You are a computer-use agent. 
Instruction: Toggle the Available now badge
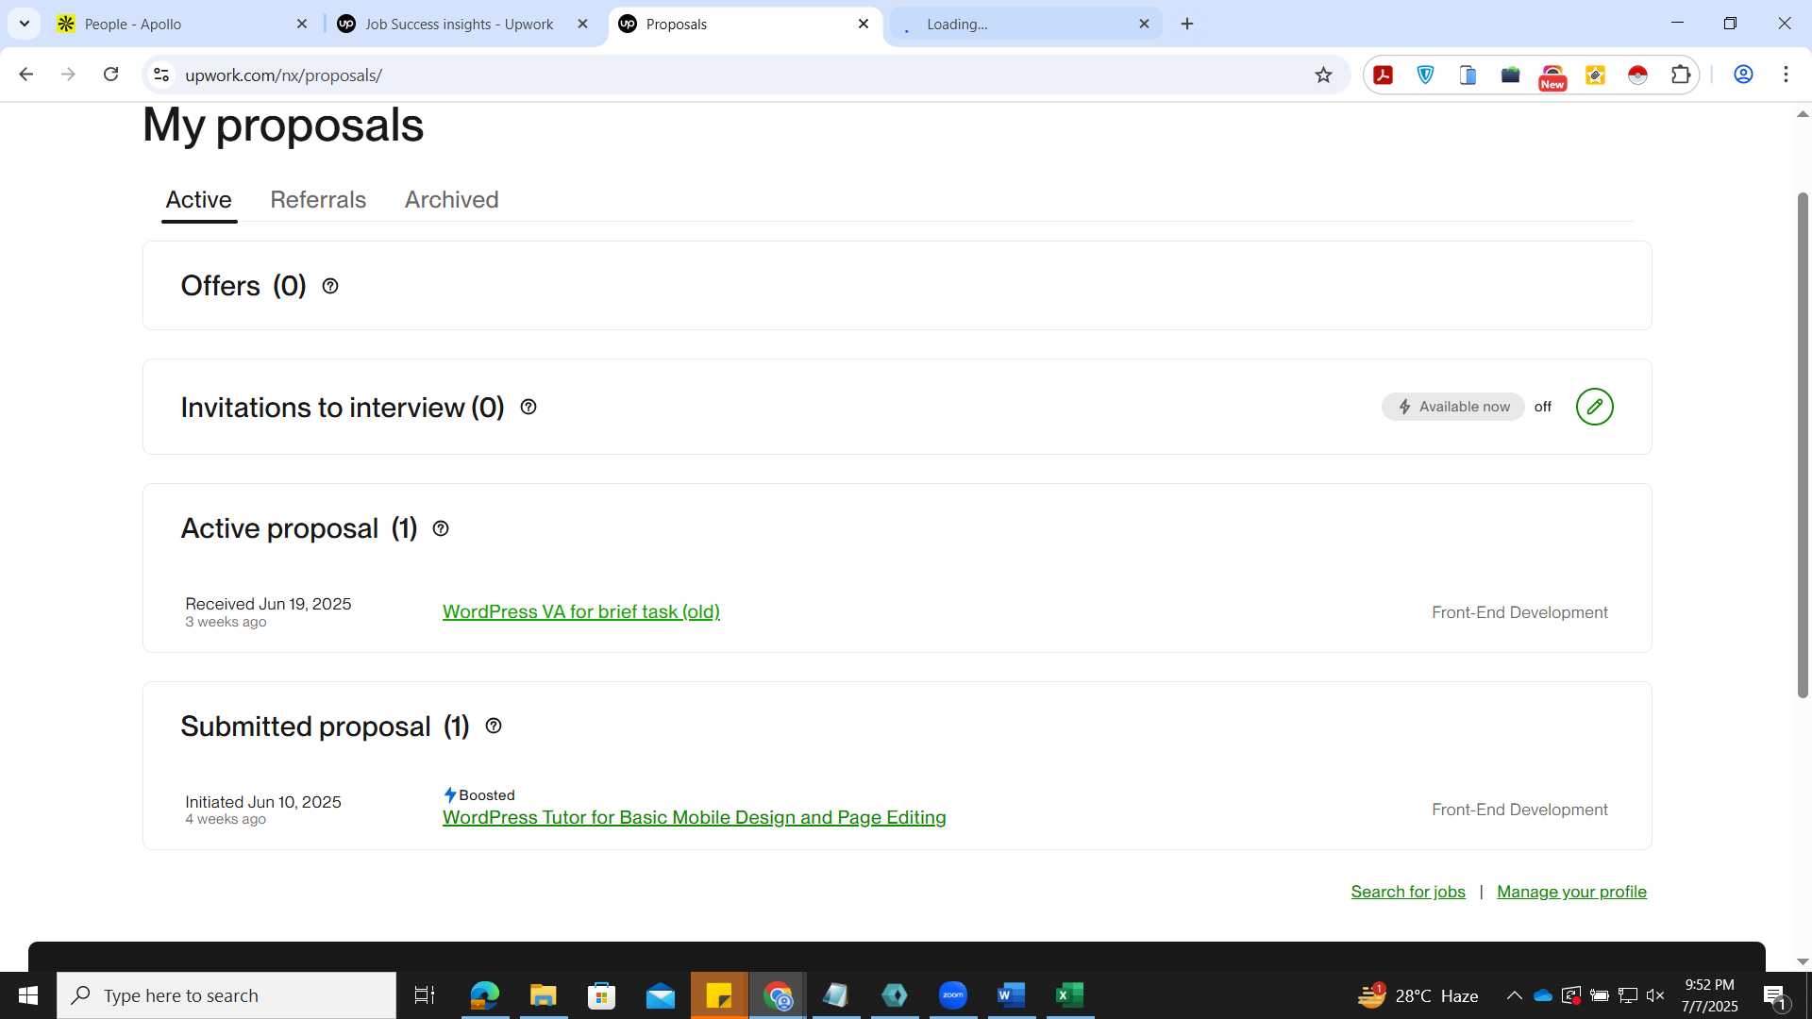[1453, 407]
